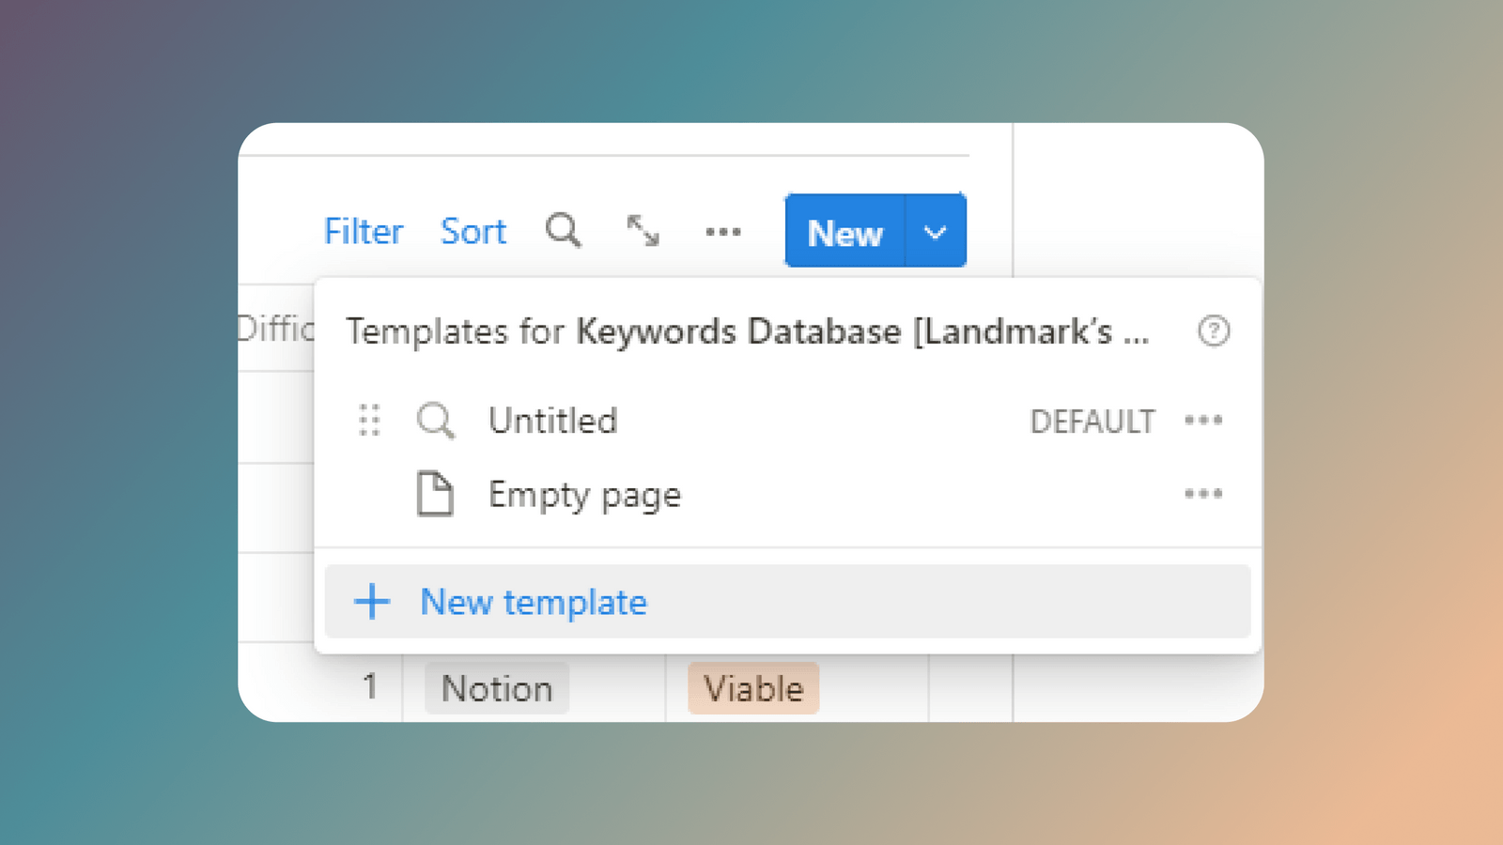
Task: Click the Notion keyword tag
Action: point(496,688)
